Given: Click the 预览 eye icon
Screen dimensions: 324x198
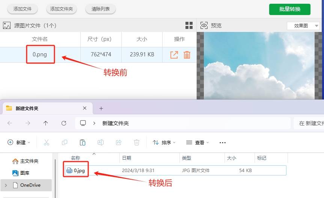Looking at the screenshot, I should click(204, 26).
